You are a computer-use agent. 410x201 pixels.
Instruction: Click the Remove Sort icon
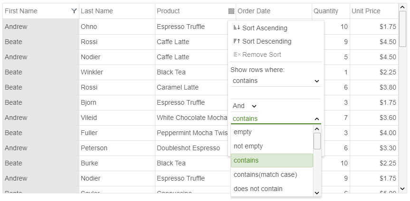tap(237, 55)
